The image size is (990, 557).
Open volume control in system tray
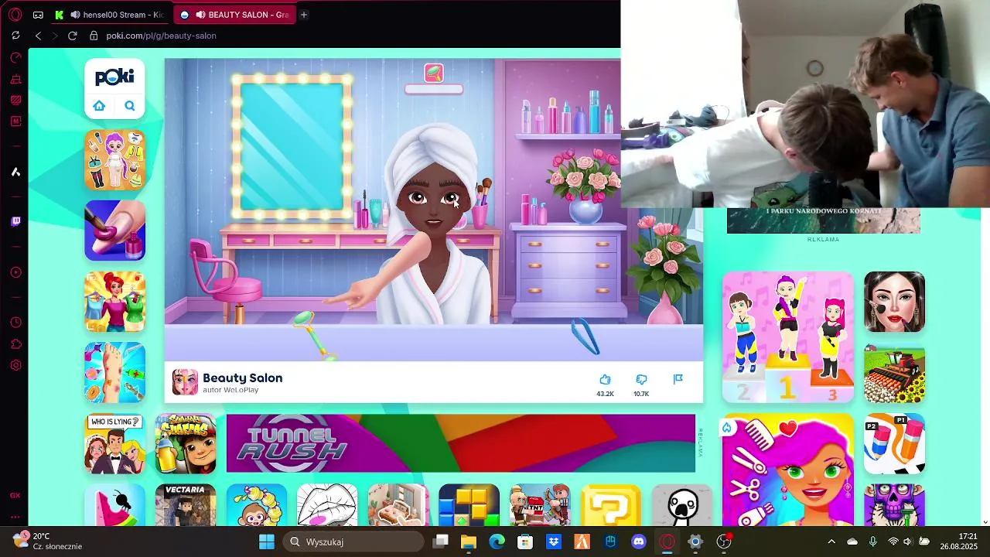[x=907, y=542]
